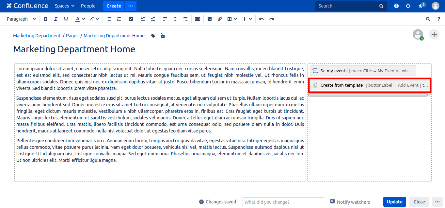Expand the Paragraph style dropdown

tap(21, 19)
